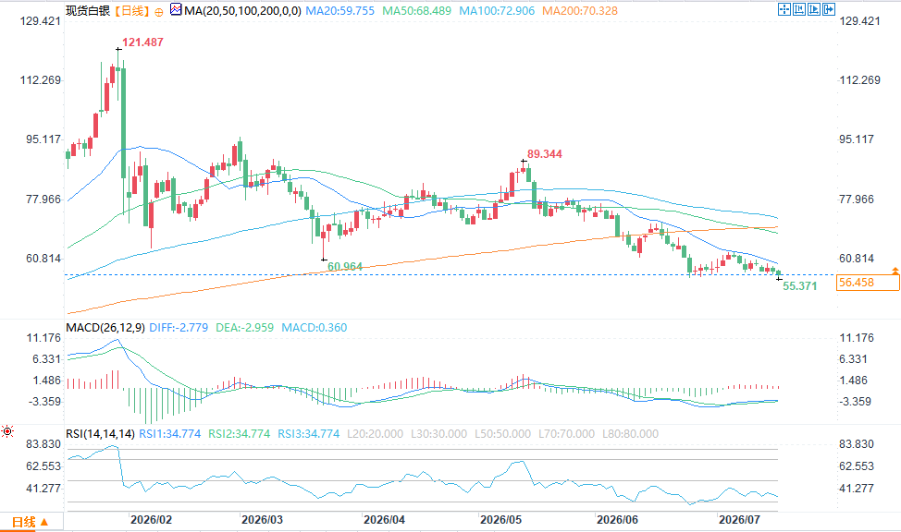
Task: Click the MA indicator chart icon
Action: 176,10
